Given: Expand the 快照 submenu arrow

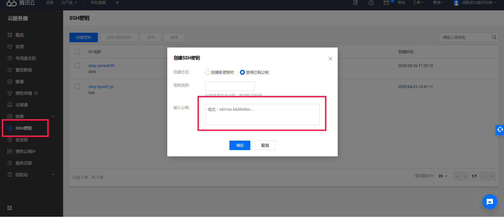Looking at the screenshot, I should (x=53, y=116).
